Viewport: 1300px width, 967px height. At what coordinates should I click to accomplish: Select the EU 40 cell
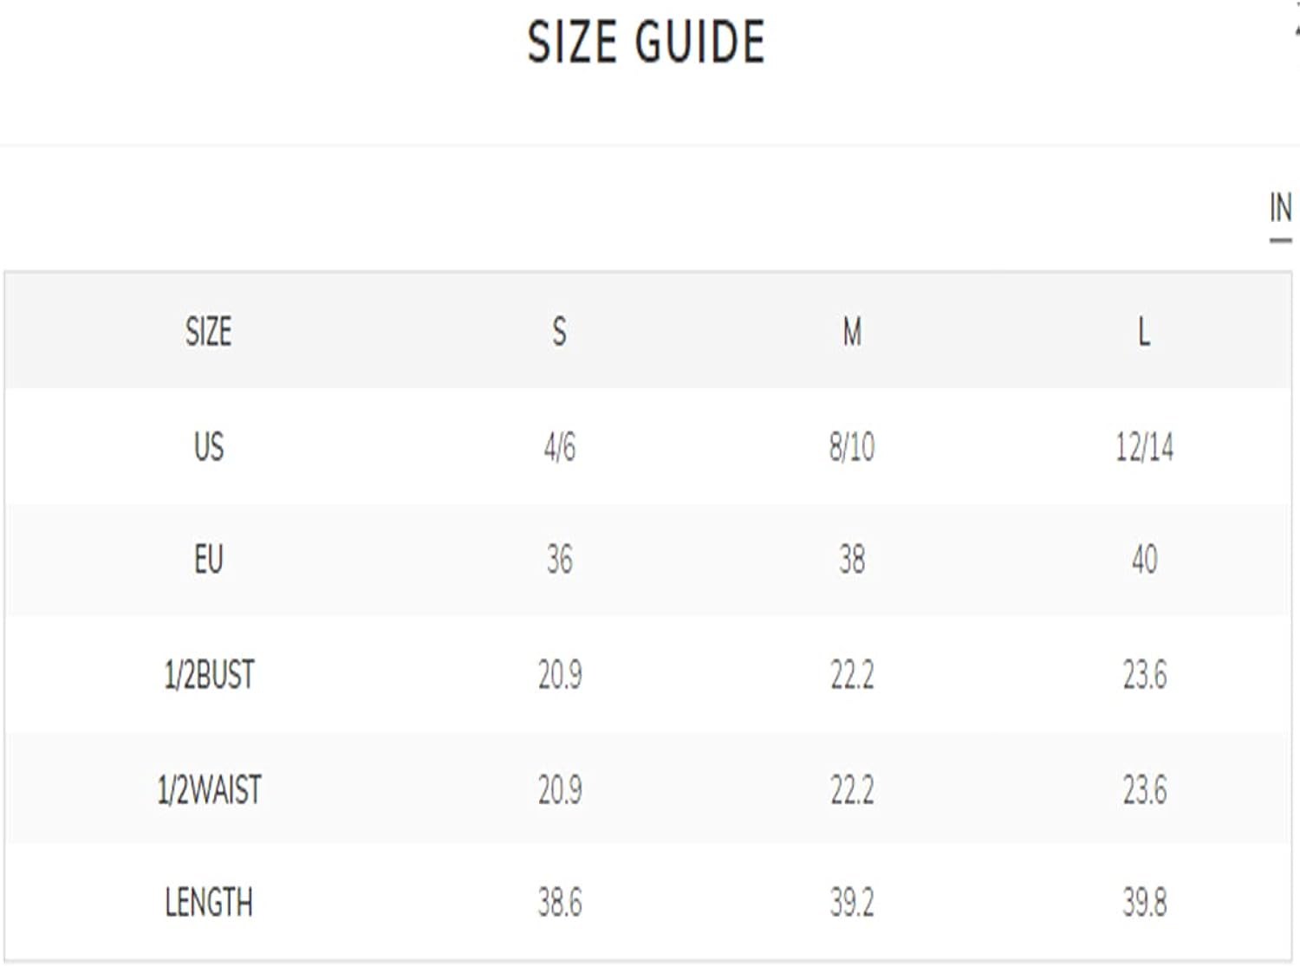coord(1144,559)
